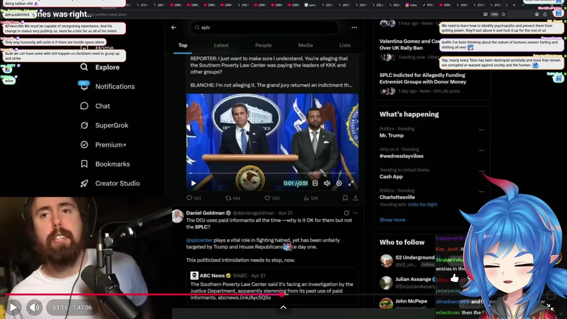567x319 pixels.
Task: Click the 53:11 / 1:47:06 timestamp
Action: coord(72,307)
